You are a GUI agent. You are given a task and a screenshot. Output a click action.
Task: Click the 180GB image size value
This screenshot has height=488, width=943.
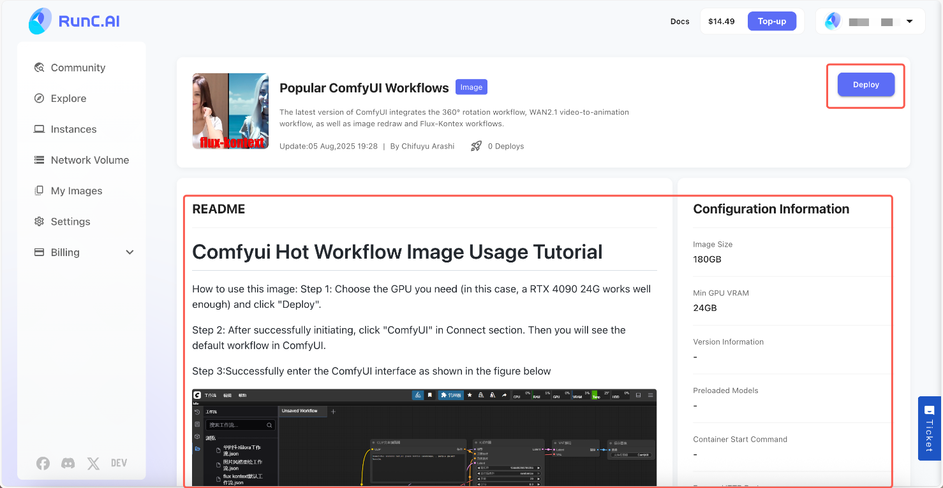click(708, 259)
